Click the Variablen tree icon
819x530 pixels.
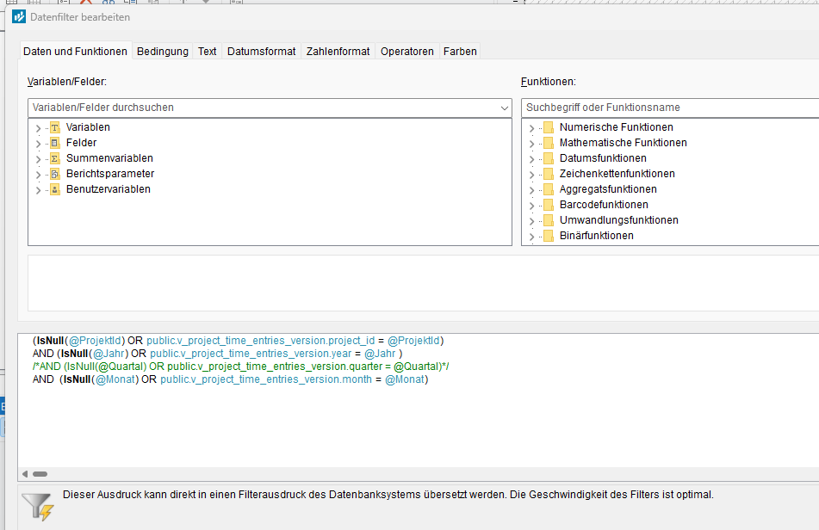coord(55,127)
